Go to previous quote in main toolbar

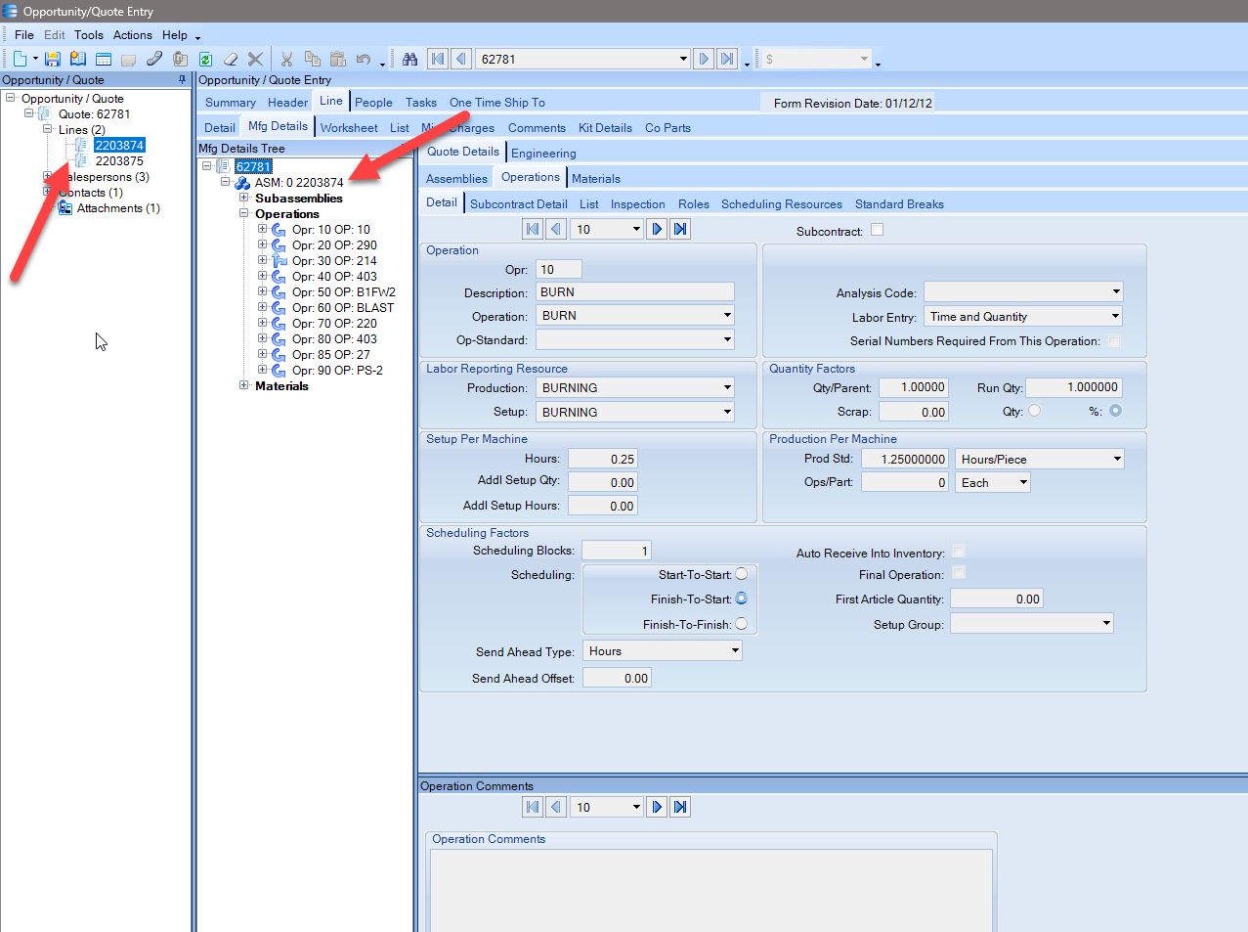coord(461,59)
